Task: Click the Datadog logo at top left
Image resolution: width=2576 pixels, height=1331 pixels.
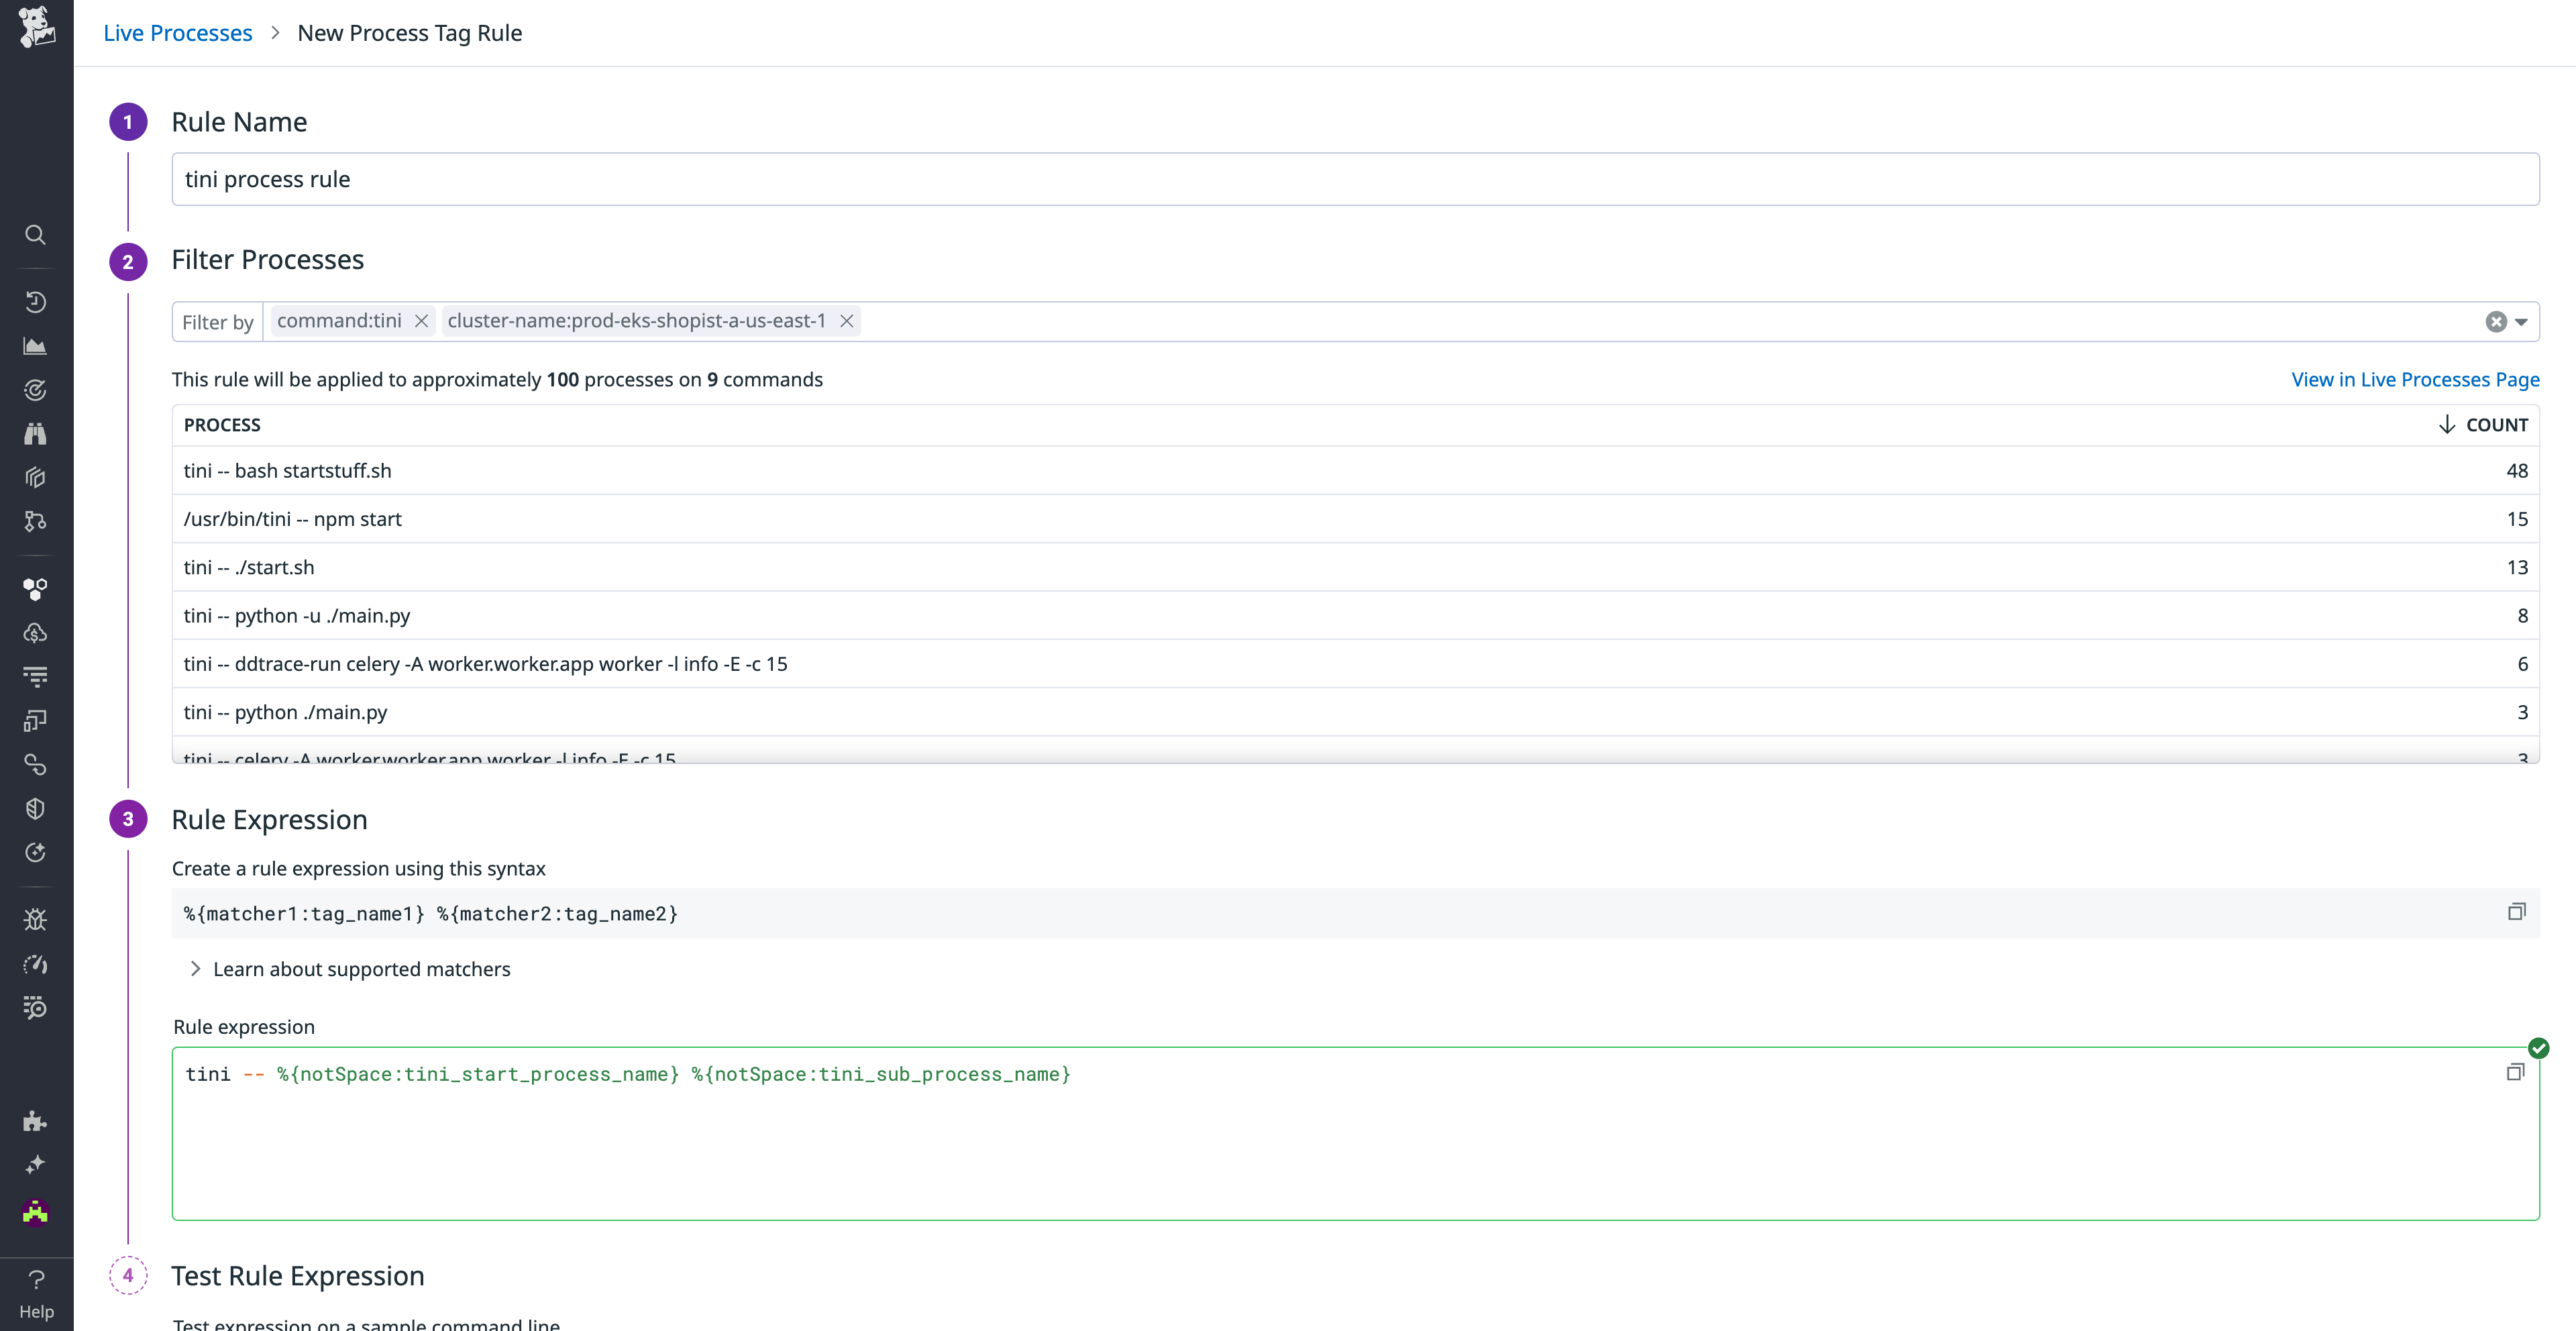Action: (36, 27)
